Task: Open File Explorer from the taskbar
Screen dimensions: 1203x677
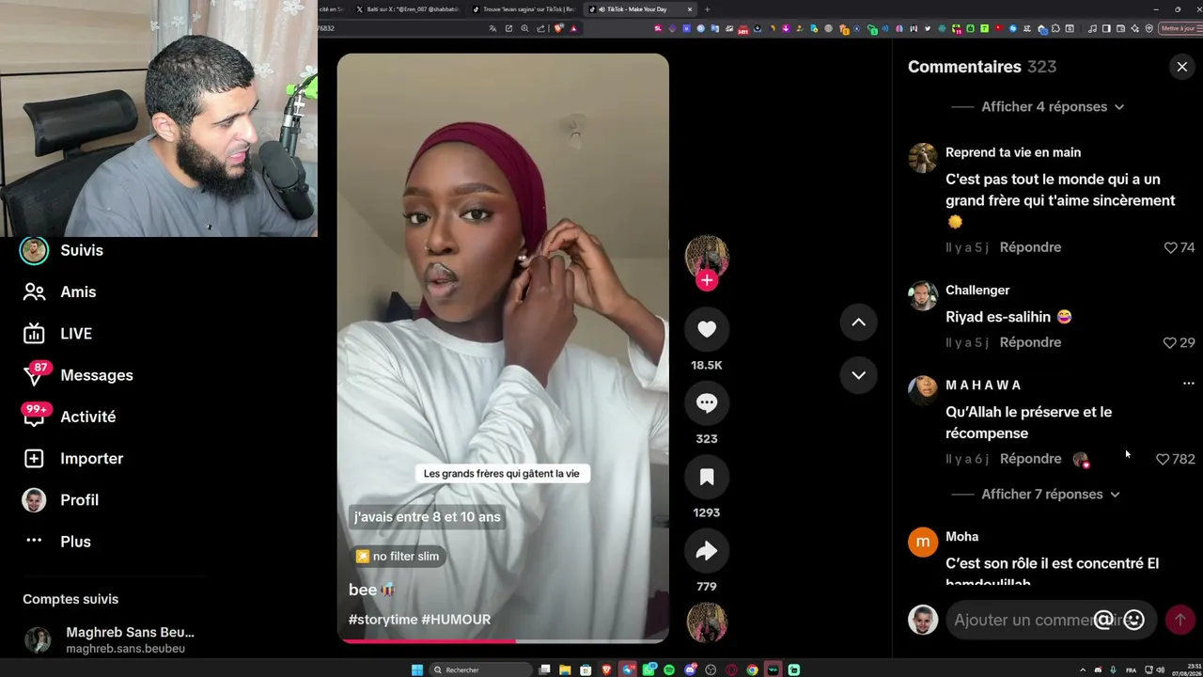Action: tap(565, 669)
